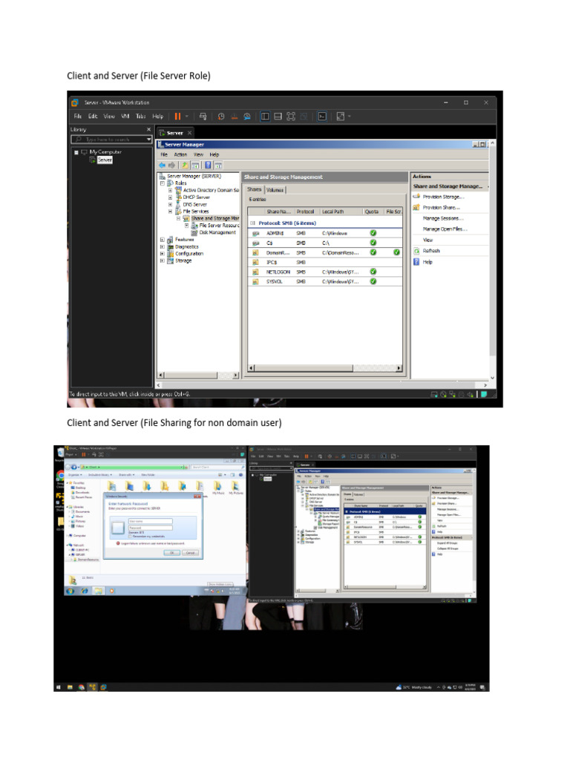The image size is (570, 760).
Task: Expand Diagnostics node in large Server Manager tree
Action: (x=163, y=246)
